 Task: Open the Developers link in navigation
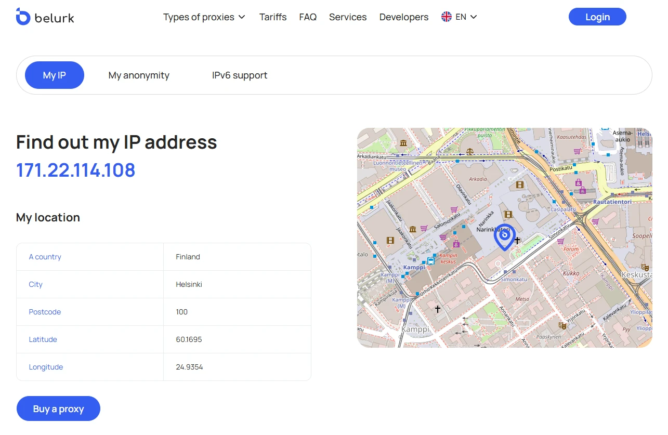(404, 17)
